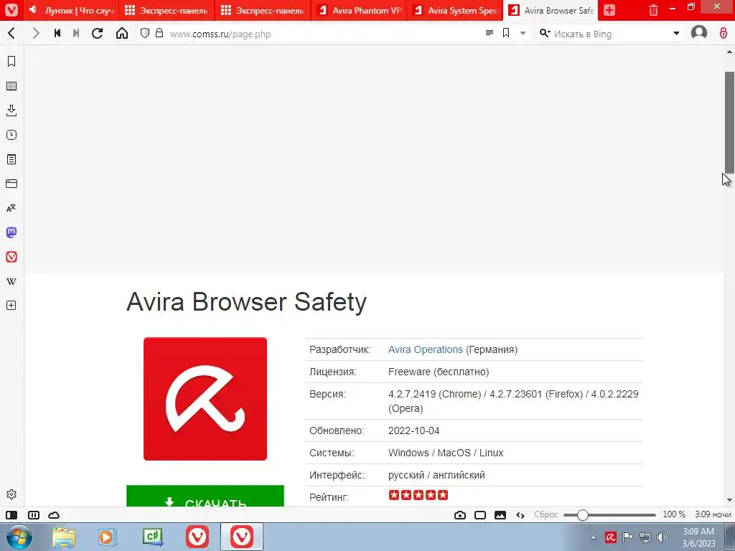Open the Mastodon web panel

click(11, 232)
